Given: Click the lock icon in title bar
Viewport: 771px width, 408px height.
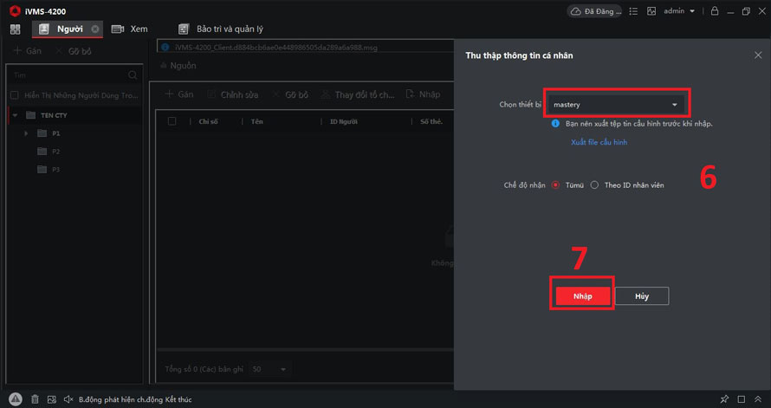Looking at the screenshot, I should click(x=714, y=11).
